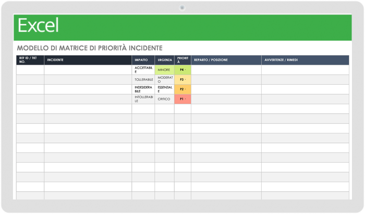The height and width of the screenshot is (214, 365).
Task: Click the empty Ref ID cell in the P2 row
Action: pyautogui.click(x=30, y=89)
